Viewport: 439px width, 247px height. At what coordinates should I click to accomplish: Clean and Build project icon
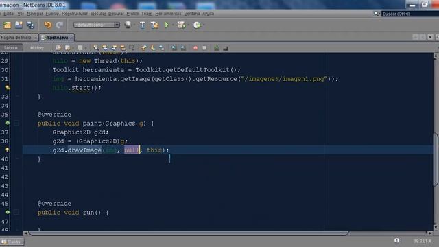click(154, 25)
